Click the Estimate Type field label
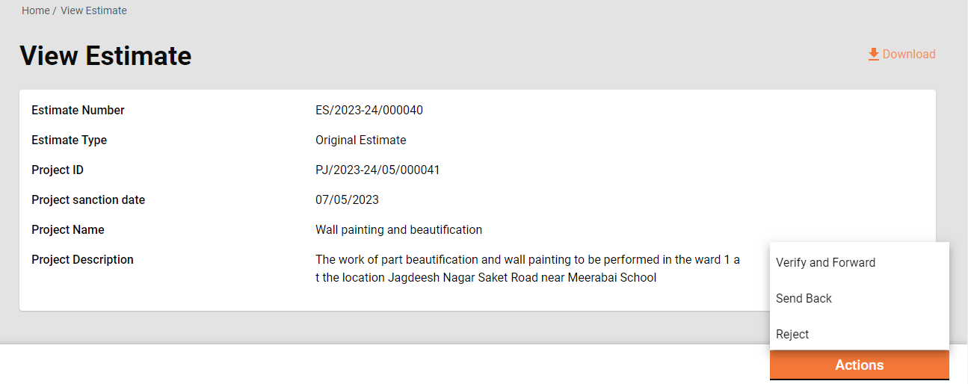968x384 pixels. point(69,140)
